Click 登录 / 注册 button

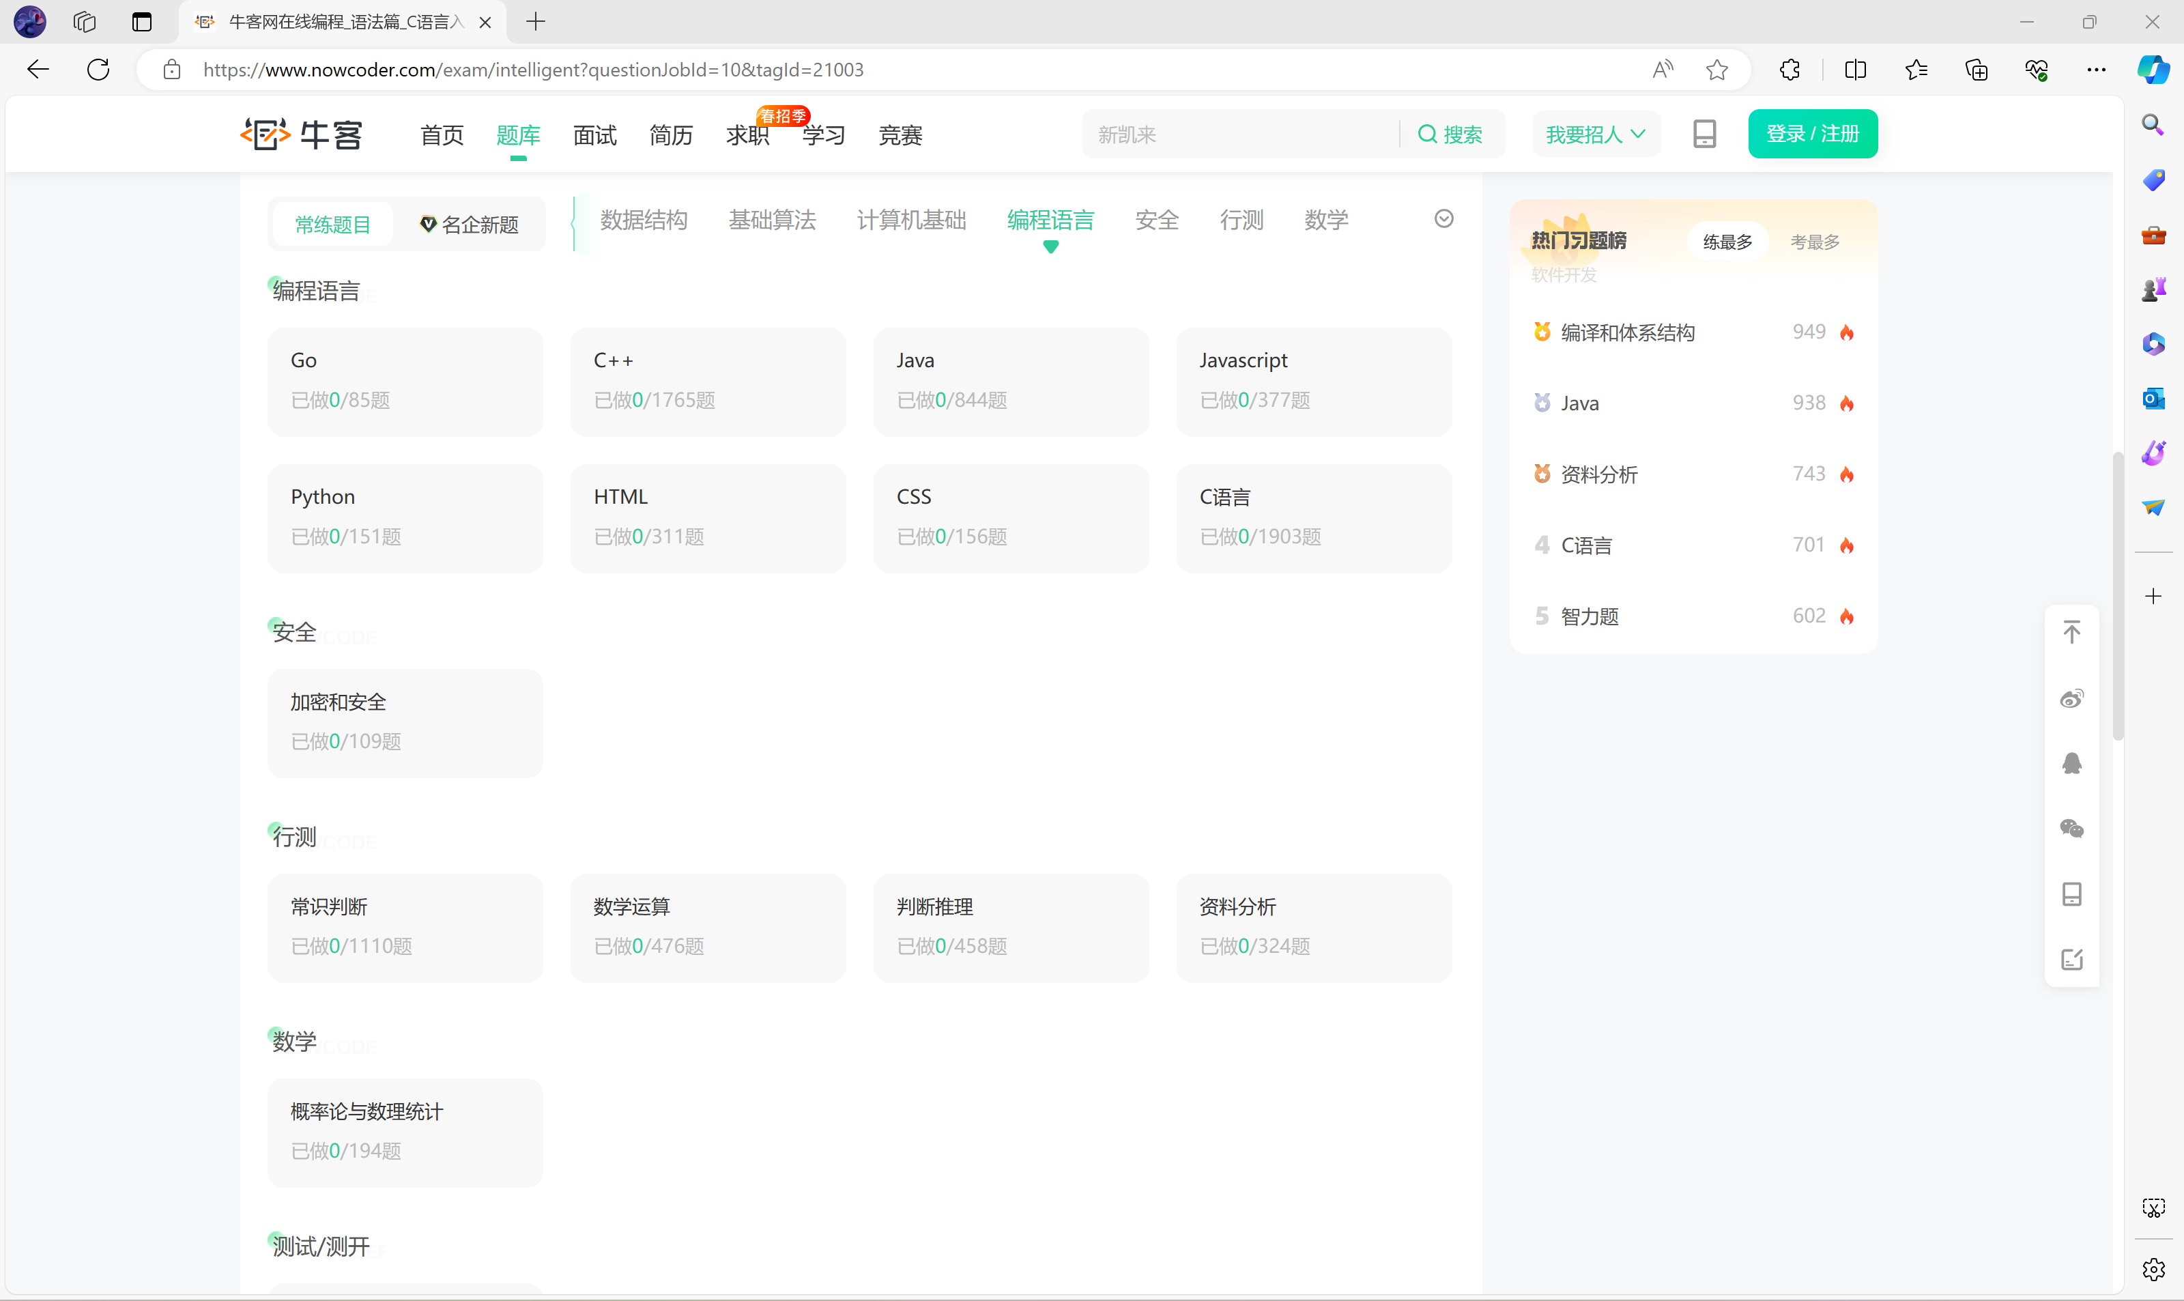[1811, 134]
